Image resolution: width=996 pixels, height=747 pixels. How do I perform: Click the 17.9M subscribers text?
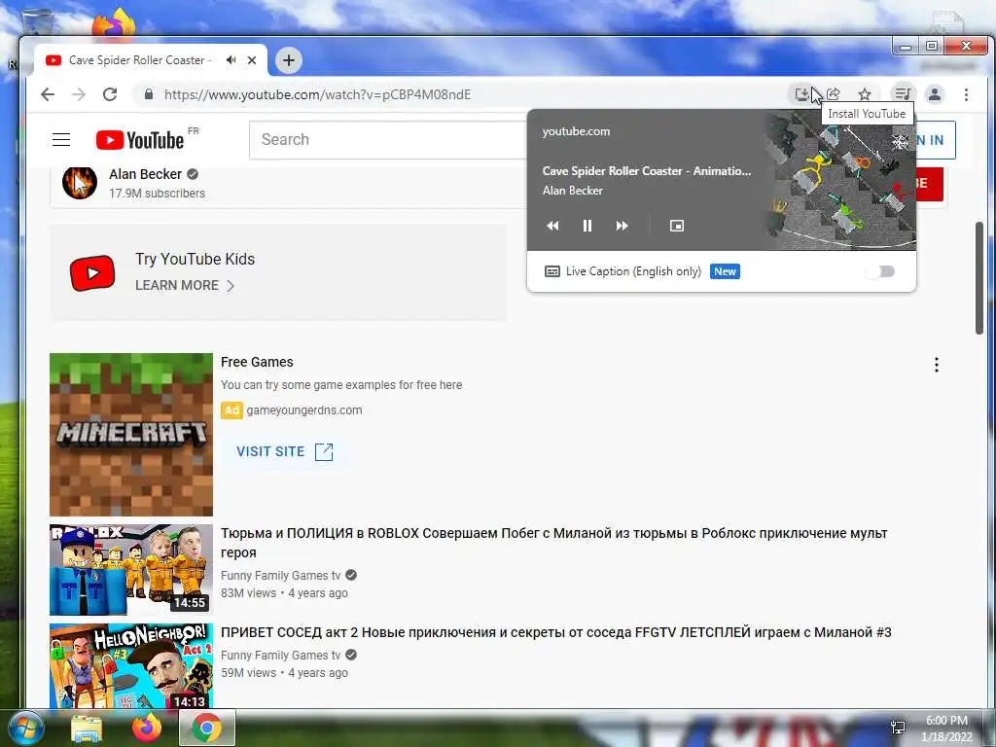tap(157, 194)
